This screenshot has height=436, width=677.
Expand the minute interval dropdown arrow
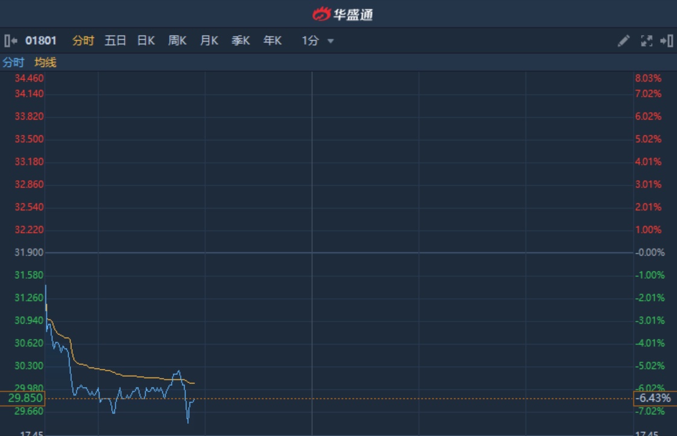pos(330,41)
